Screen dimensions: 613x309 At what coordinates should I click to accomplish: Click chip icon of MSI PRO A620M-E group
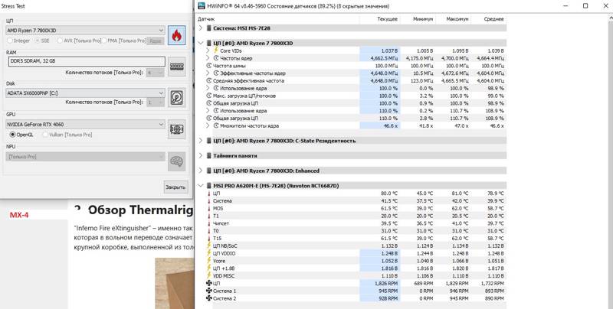[208, 186]
